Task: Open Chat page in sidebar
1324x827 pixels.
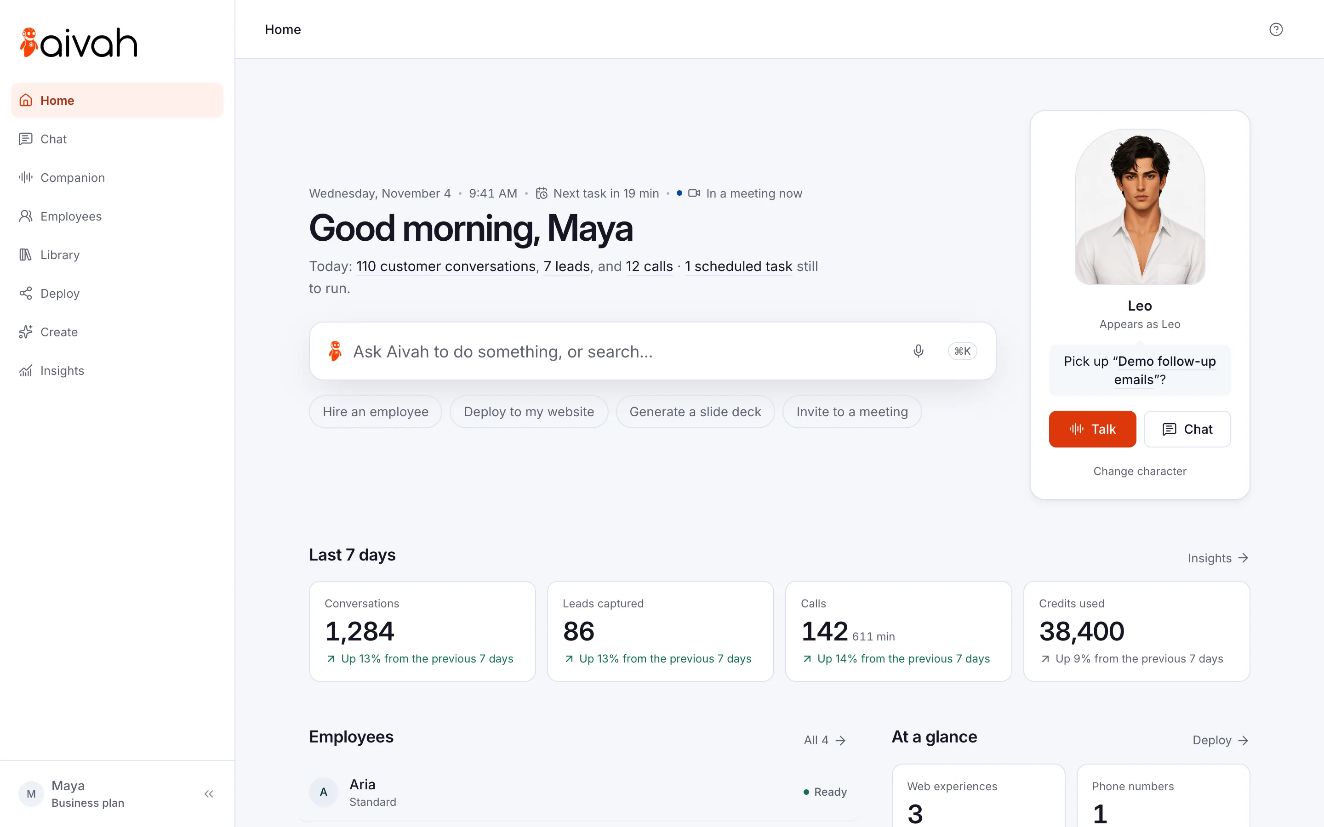Action: [117, 139]
